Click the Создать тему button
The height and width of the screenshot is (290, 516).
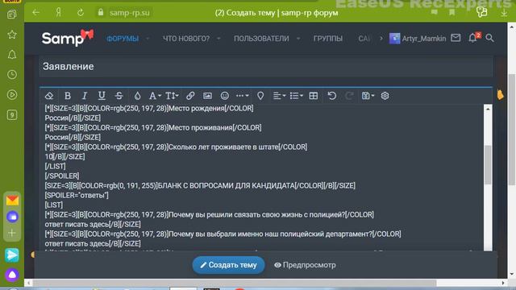(228, 265)
